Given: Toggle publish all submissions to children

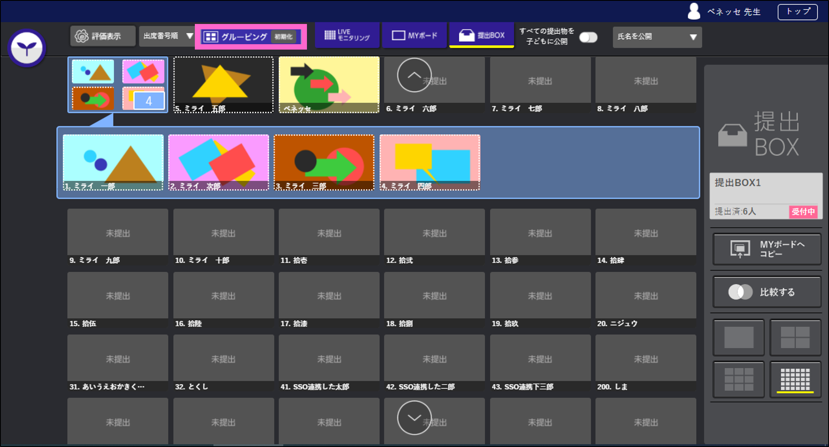Looking at the screenshot, I should [588, 38].
